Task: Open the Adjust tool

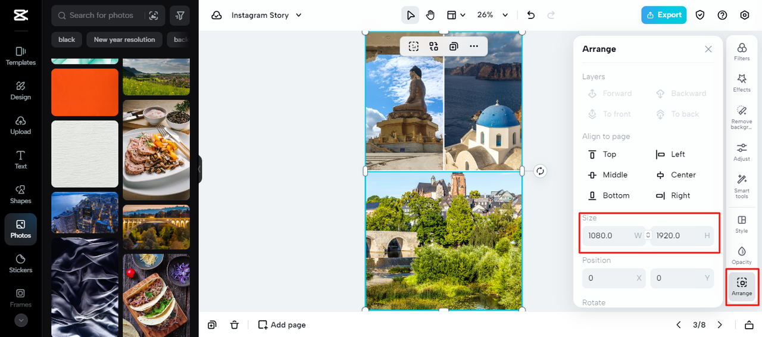Action: 742,152
